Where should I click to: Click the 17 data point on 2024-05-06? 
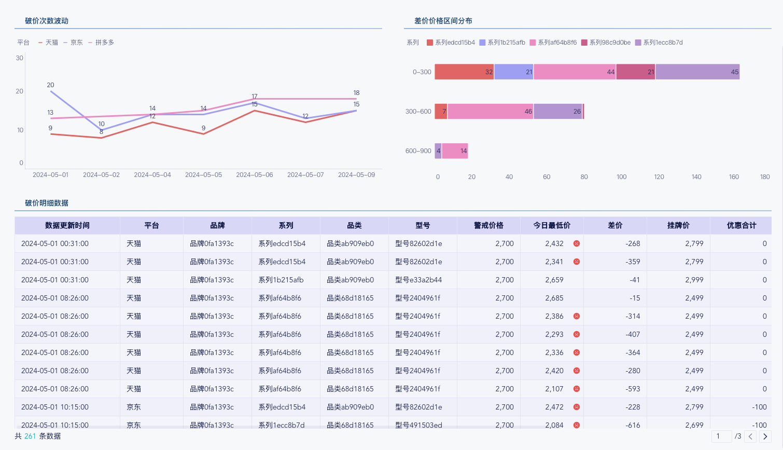click(x=255, y=99)
